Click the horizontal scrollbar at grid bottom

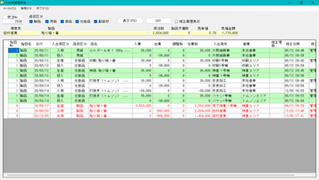coord(151,175)
